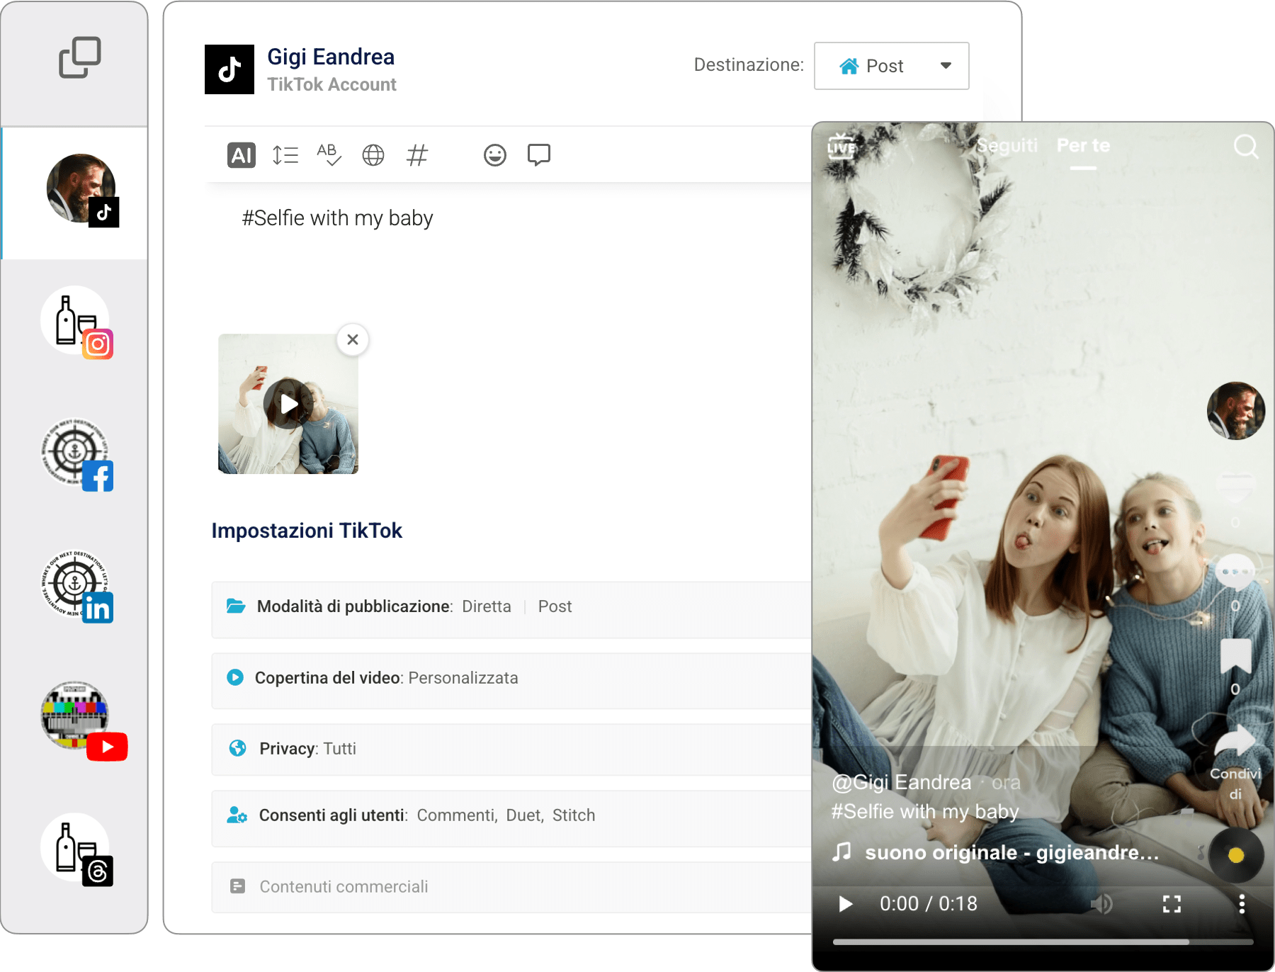Switch to the Per te tab
This screenshot has height=972, width=1275.
coord(1083,145)
